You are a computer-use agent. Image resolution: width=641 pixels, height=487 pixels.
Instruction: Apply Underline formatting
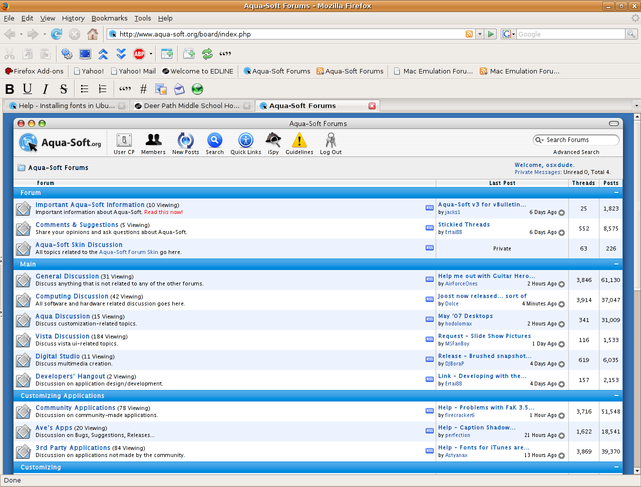coord(28,89)
